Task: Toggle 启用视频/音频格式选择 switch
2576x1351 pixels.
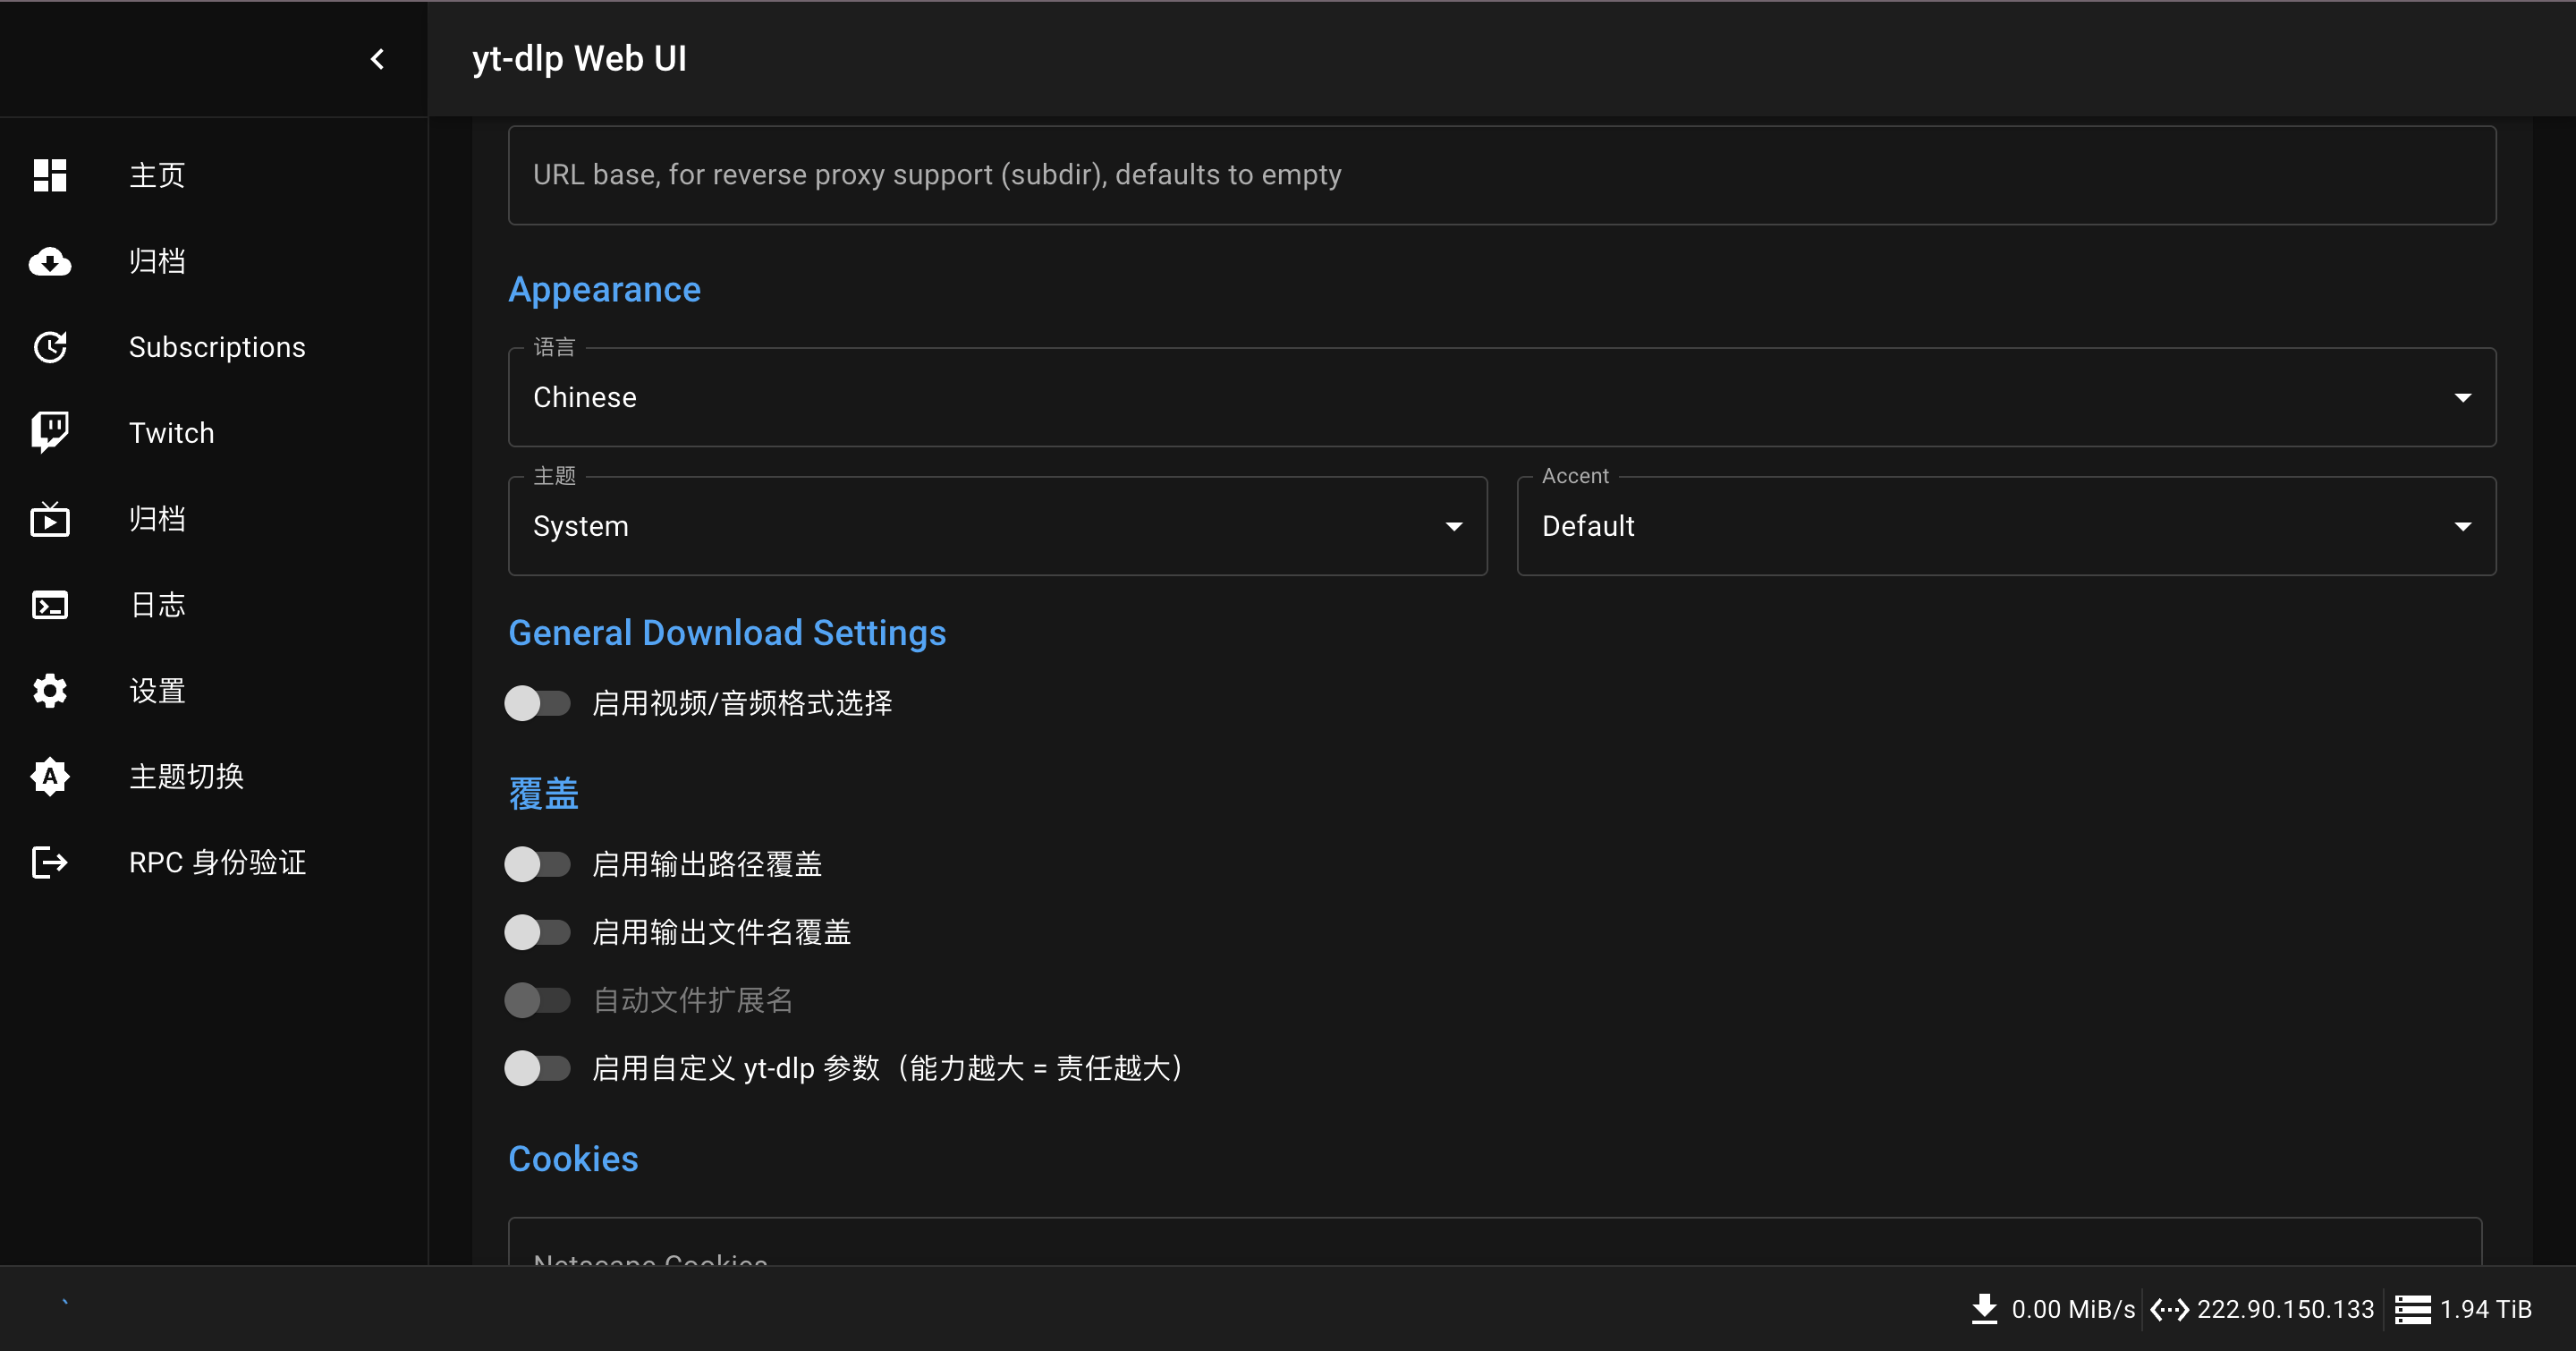Action: point(537,703)
